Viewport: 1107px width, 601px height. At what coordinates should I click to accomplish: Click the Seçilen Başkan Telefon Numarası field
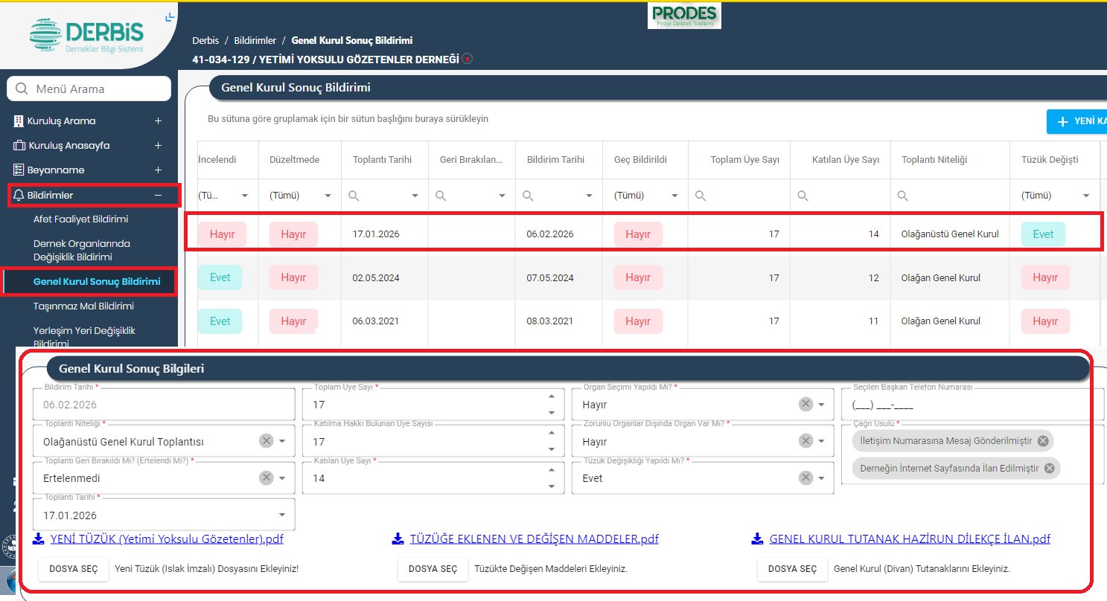click(968, 405)
